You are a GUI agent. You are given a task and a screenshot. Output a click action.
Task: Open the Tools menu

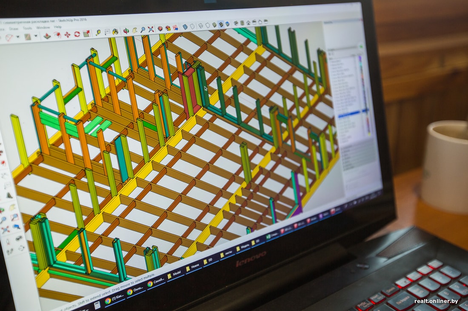click(28, 28)
